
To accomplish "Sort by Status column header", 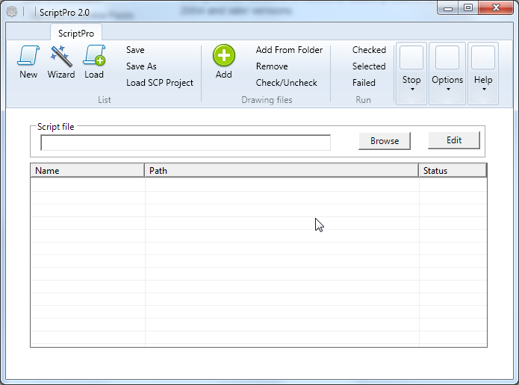I will tap(453, 171).
